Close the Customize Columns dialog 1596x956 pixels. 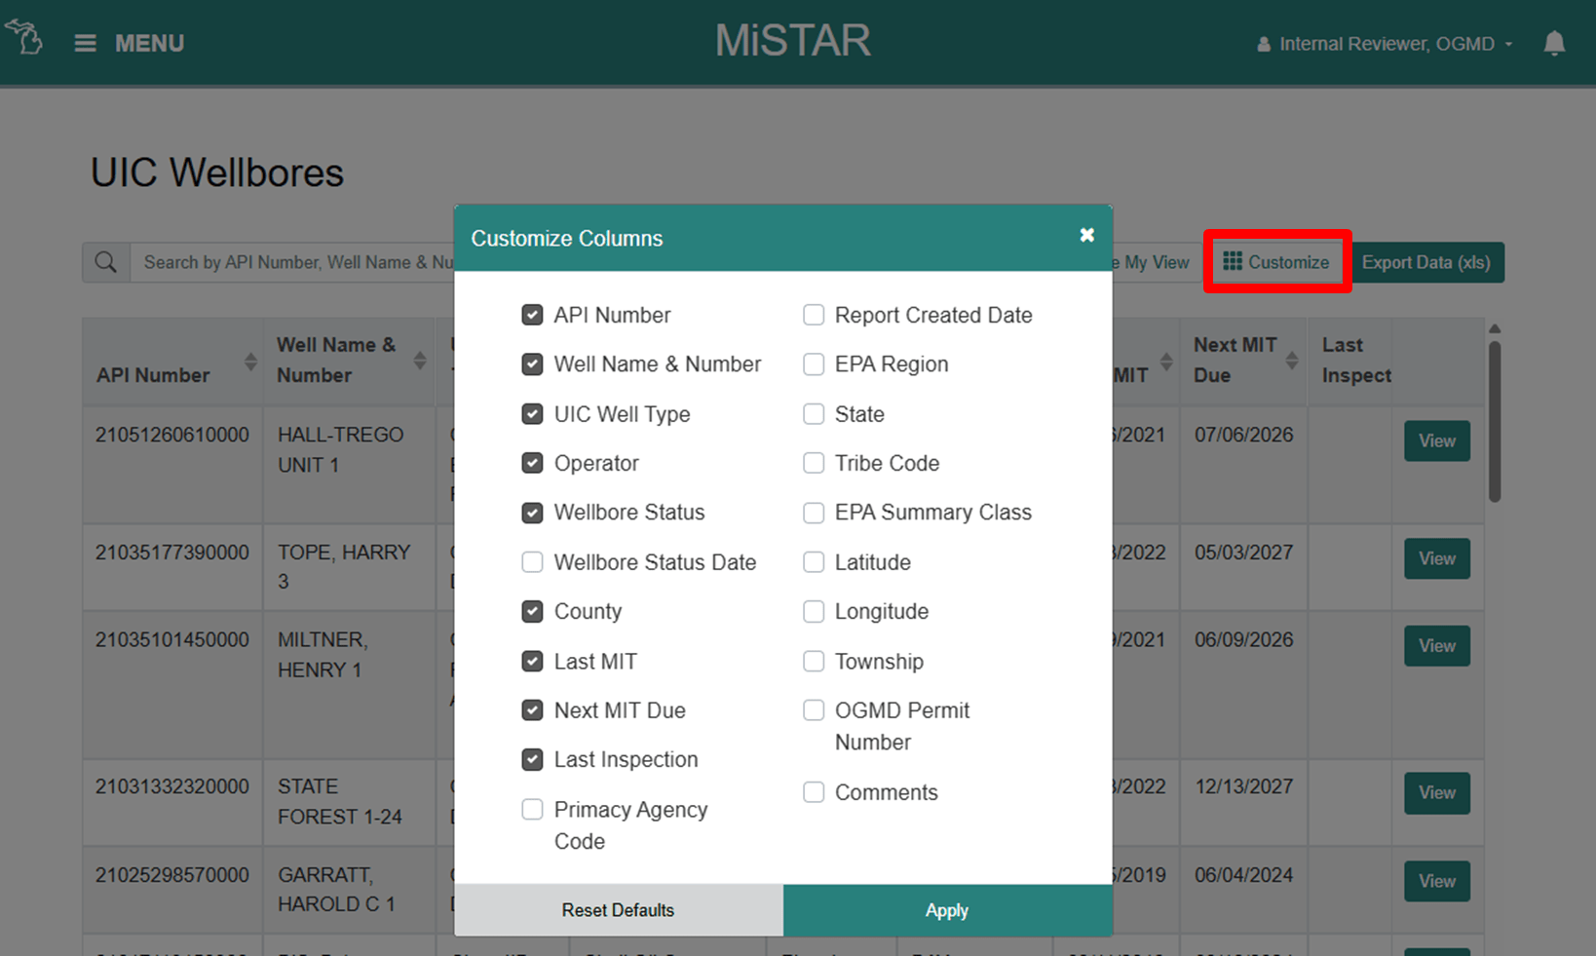pyautogui.click(x=1086, y=235)
